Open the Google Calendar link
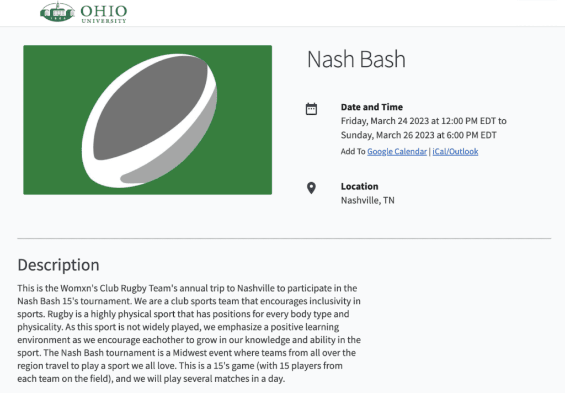 click(x=397, y=151)
